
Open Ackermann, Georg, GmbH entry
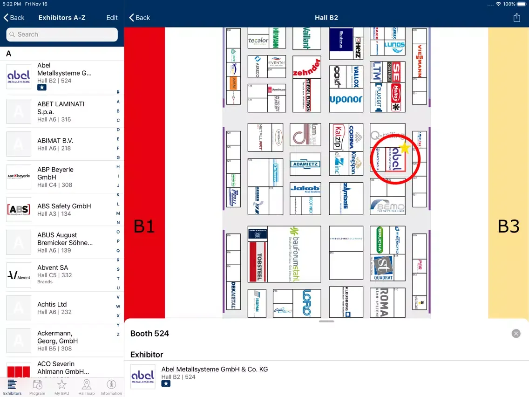tap(62, 341)
